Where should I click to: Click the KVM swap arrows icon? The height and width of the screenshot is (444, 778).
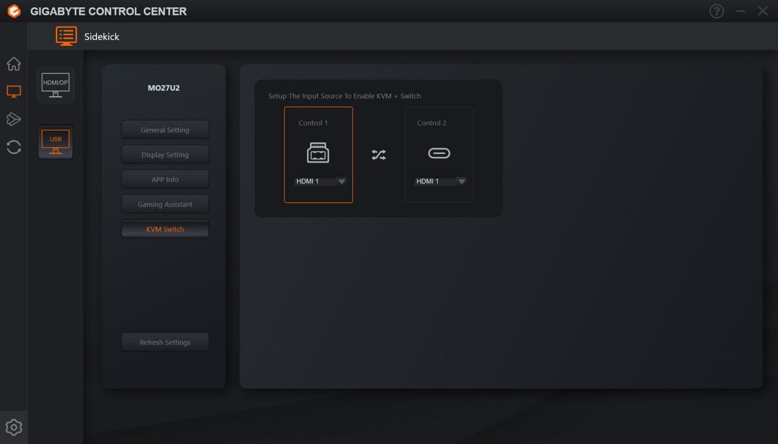click(379, 155)
